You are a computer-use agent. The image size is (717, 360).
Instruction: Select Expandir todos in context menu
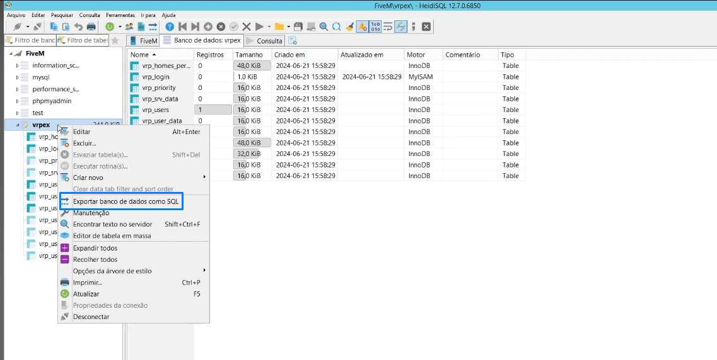coord(134,248)
